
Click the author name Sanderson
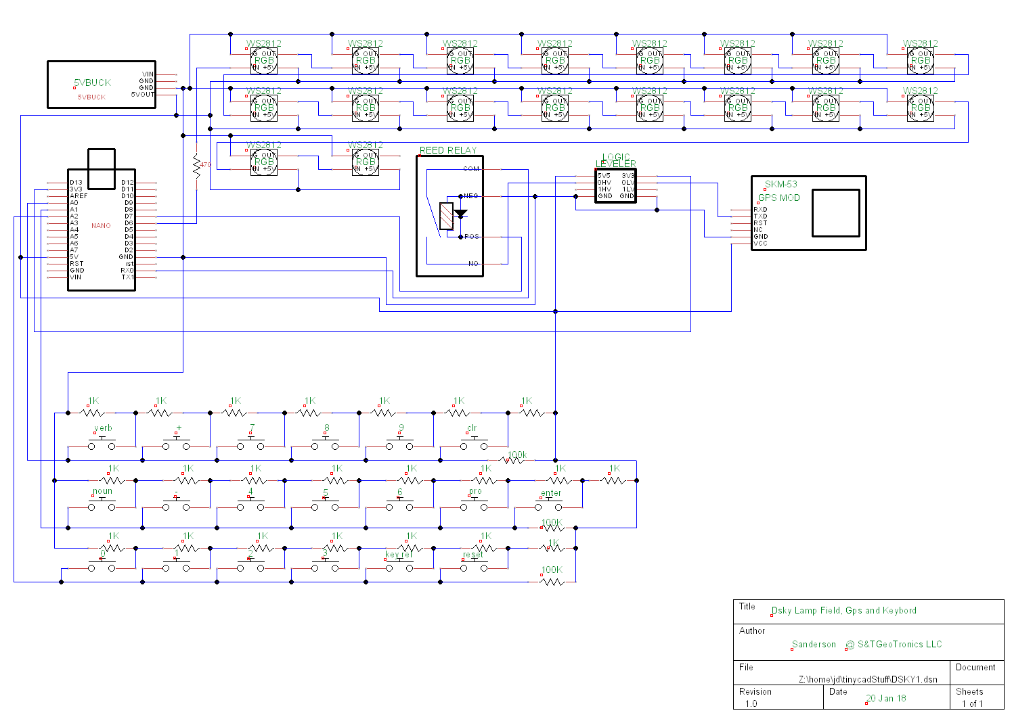(813, 645)
